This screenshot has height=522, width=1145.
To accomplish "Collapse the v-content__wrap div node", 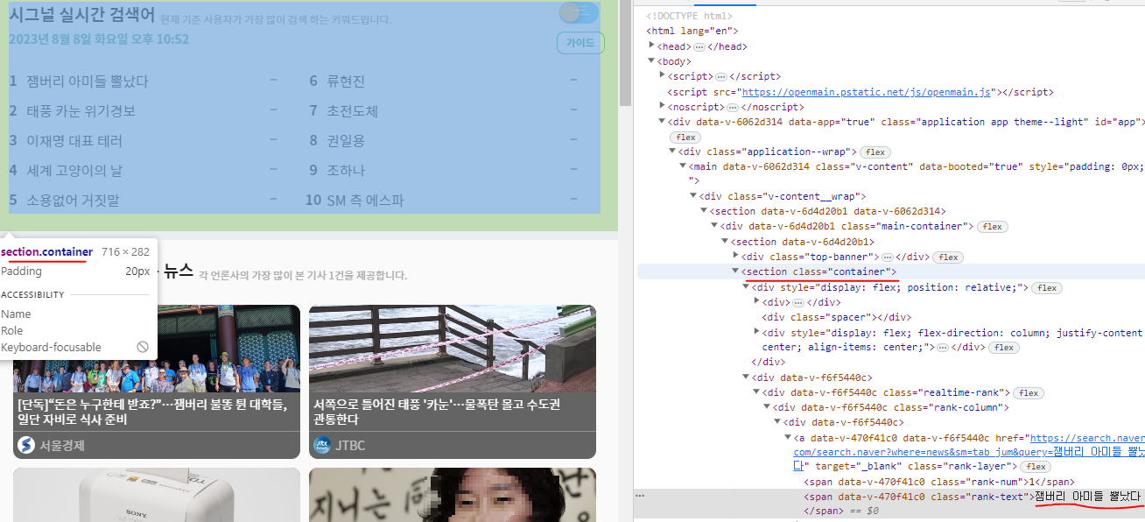I will (x=693, y=196).
